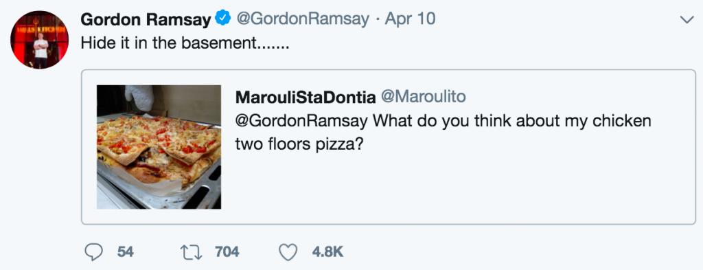
Task: Click the 704 retweets count
Action: [x=227, y=252]
